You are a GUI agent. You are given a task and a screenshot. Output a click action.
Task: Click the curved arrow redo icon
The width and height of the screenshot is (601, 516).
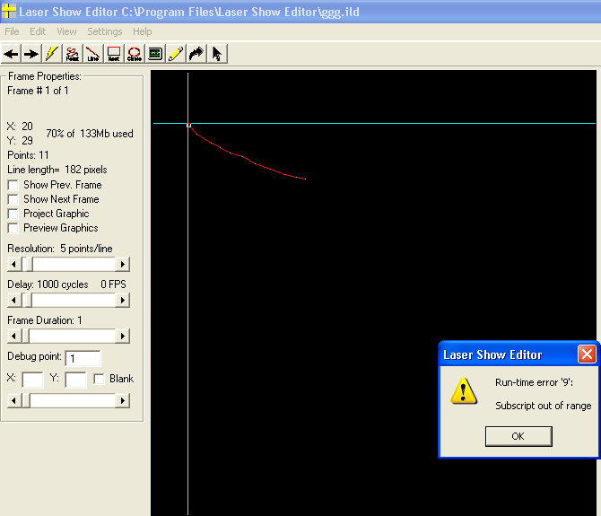click(x=196, y=54)
